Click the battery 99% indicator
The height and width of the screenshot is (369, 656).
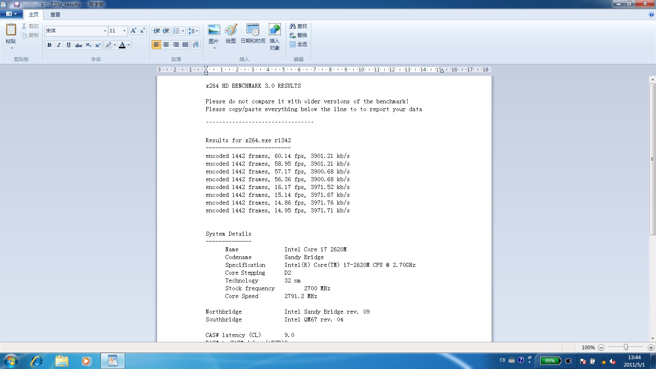(550, 361)
